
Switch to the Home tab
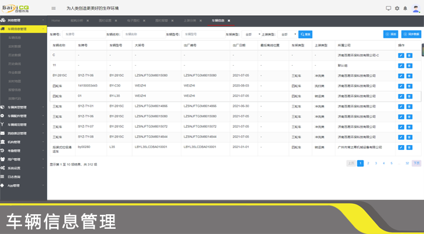[x=56, y=20]
